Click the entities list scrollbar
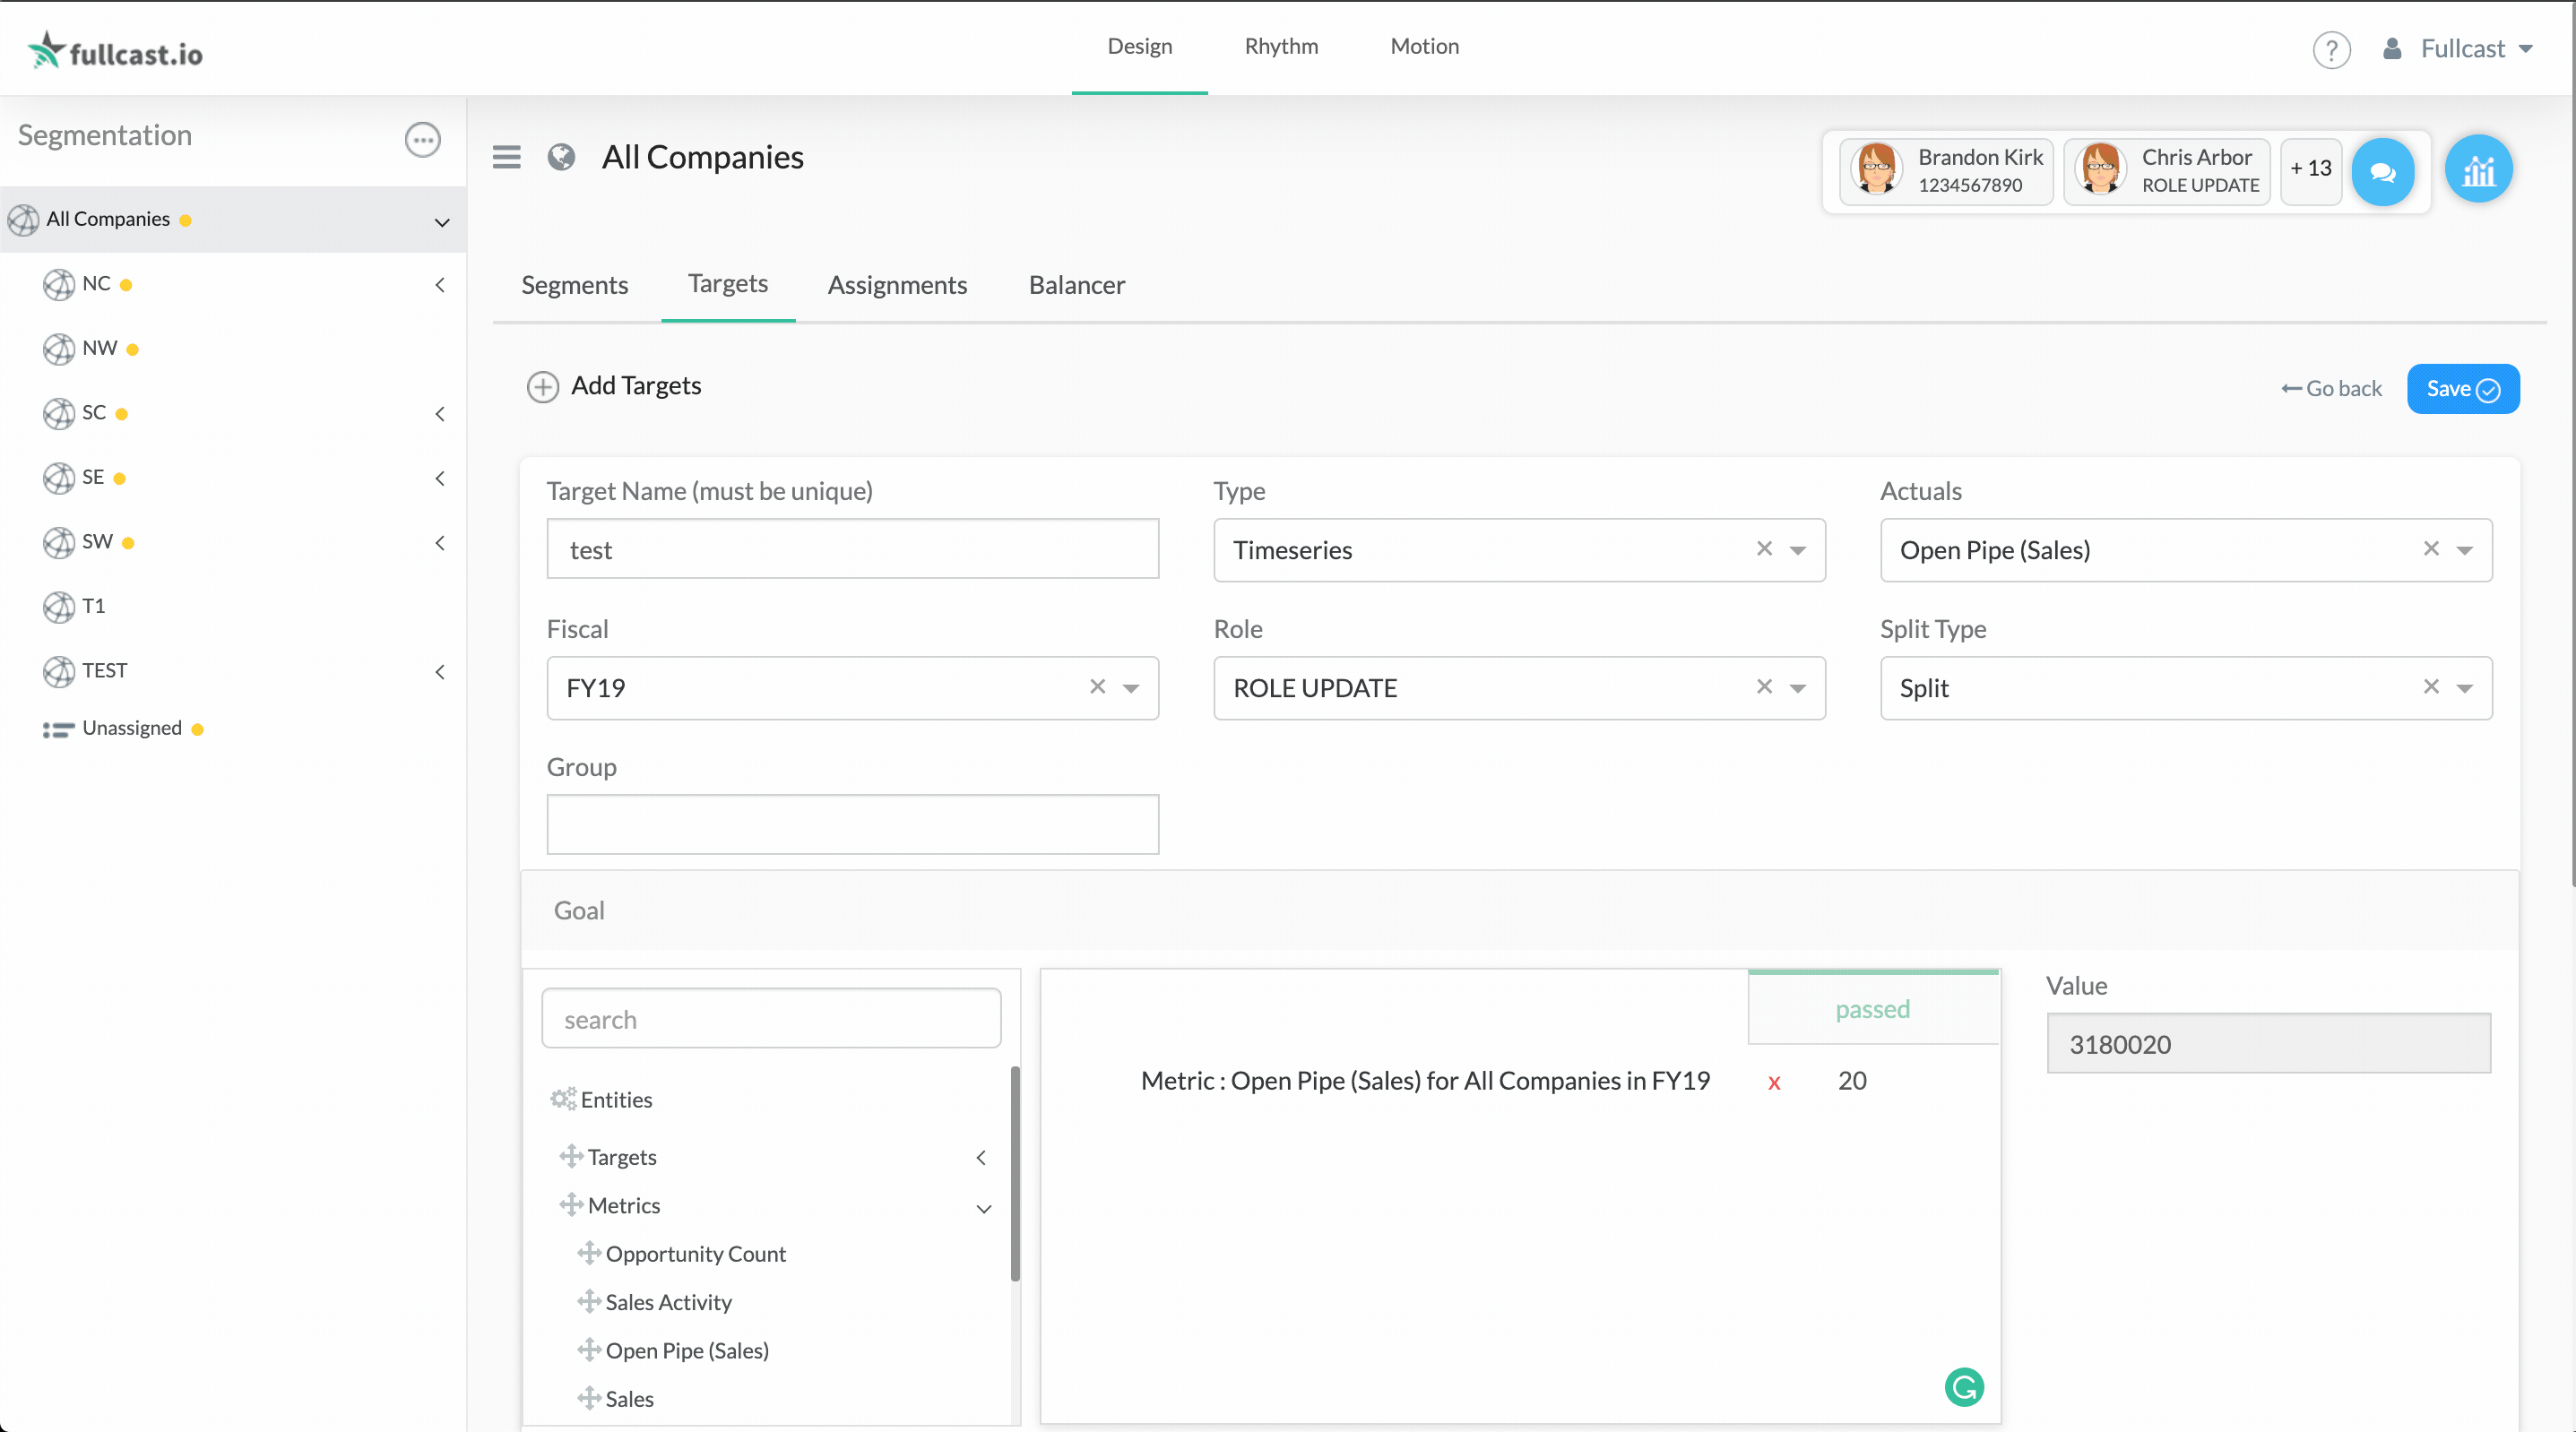 (x=1015, y=1172)
